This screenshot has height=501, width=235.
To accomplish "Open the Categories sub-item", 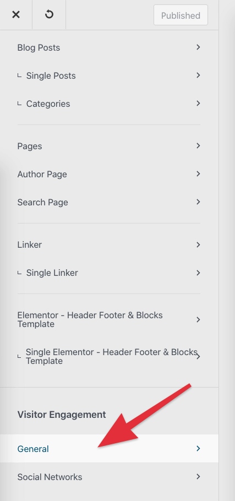I will click(109, 104).
